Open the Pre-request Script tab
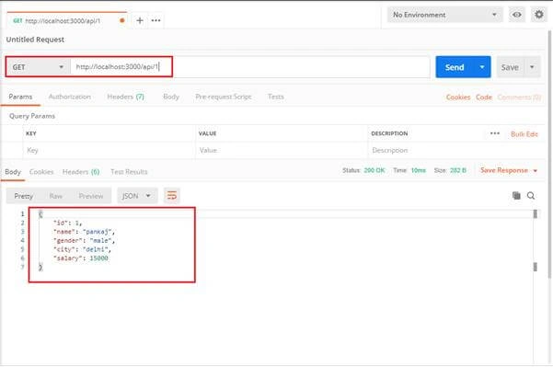The width and height of the screenshot is (553, 367). click(224, 97)
